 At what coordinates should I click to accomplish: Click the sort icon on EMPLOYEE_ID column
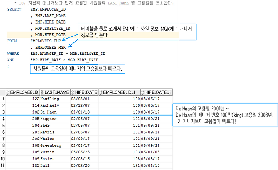8,92
